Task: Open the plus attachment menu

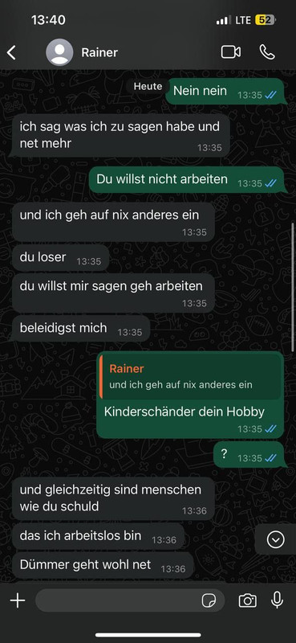Action: pos(18,600)
